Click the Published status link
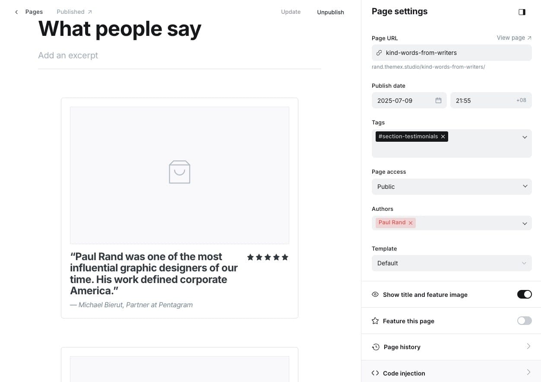This screenshot has height=382, width=541. click(x=74, y=12)
